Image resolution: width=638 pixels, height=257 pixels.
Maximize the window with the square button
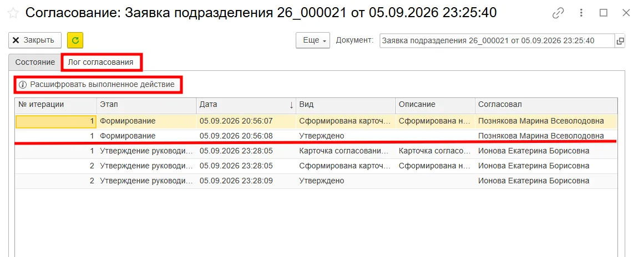pos(604,13)
